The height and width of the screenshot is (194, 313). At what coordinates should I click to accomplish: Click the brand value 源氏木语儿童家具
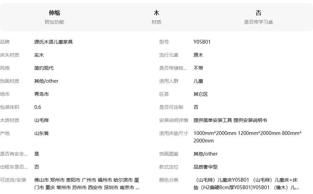pos(54,42)
